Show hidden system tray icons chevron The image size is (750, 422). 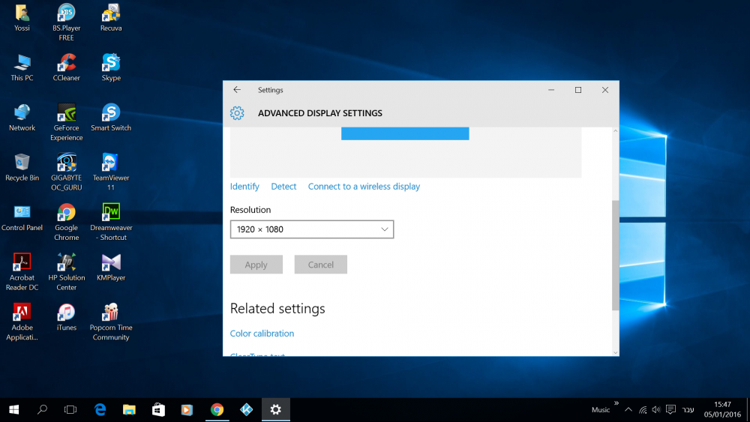coord(628,409)
